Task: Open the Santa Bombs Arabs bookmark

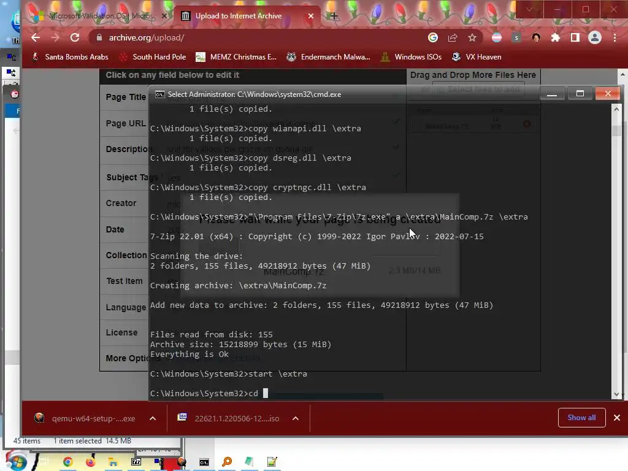Action: tap(71, 57)
